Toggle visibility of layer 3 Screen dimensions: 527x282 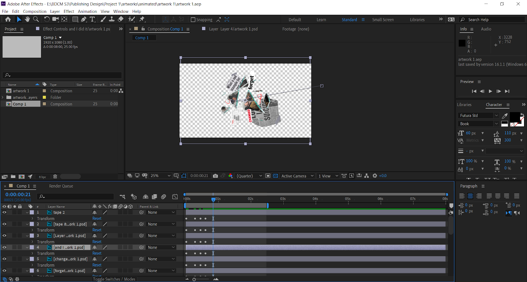click(4, 236)
